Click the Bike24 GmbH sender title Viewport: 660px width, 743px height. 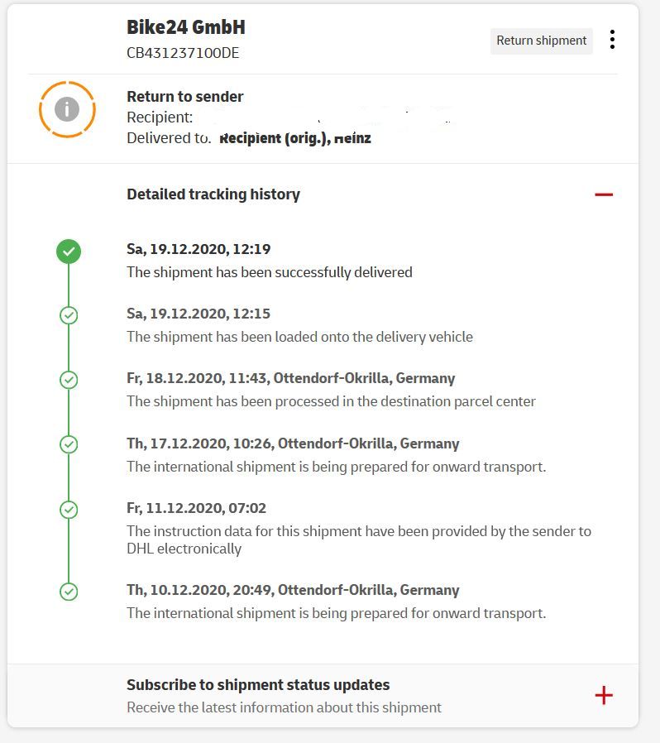pos(186,27)
